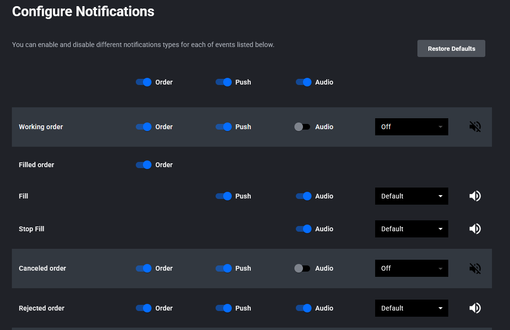Image resolution: width=510 pixels, height=330 pixels.
Task: Disable Push toggle for Canceled order
Action: 224,268
